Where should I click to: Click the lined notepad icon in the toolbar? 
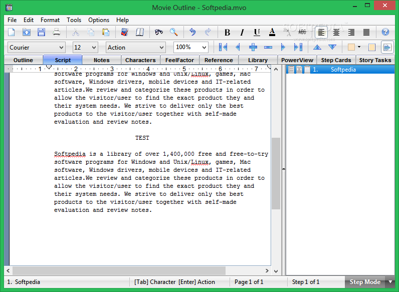tap(372, 47)
